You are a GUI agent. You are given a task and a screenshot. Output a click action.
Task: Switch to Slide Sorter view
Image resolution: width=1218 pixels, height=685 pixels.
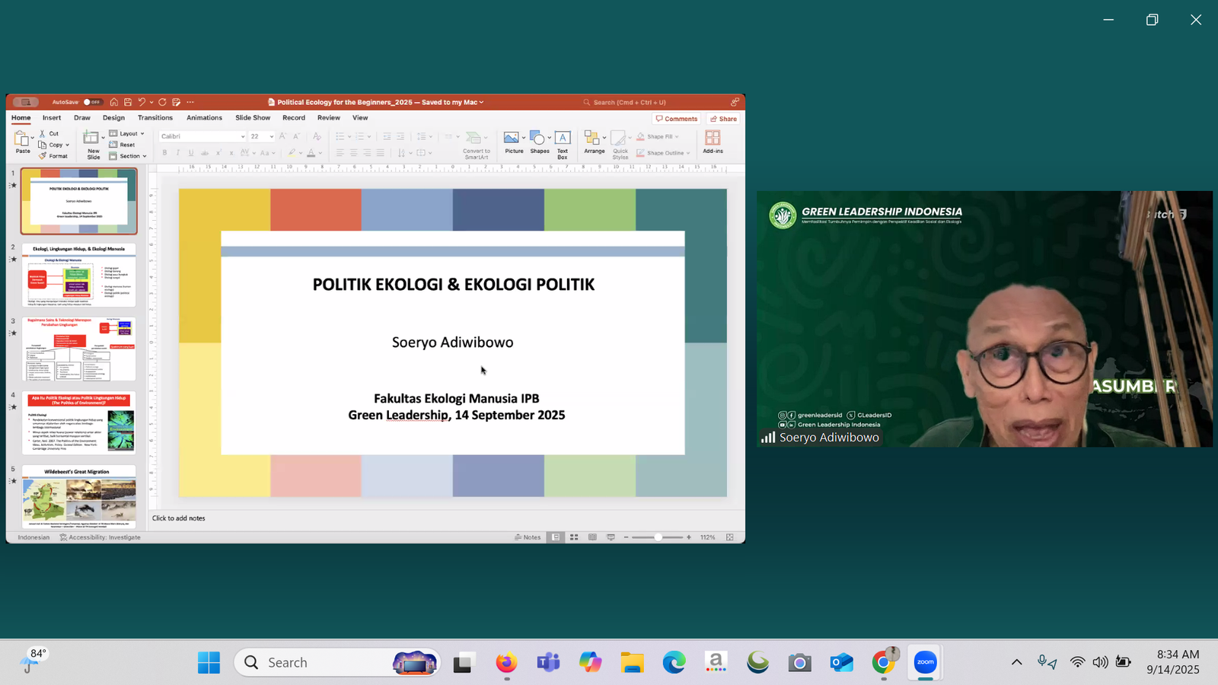(574, 537)
